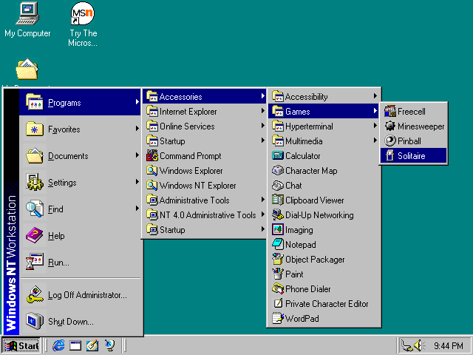473x355 pixels.
Task: Expand the Hyperterminal submenu arrow
Action: pos(375,126)
